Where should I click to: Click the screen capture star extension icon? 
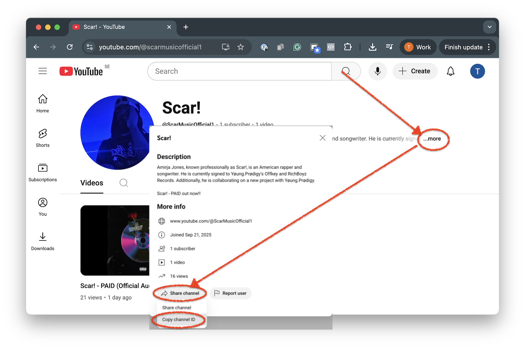(x=315, y=48)
